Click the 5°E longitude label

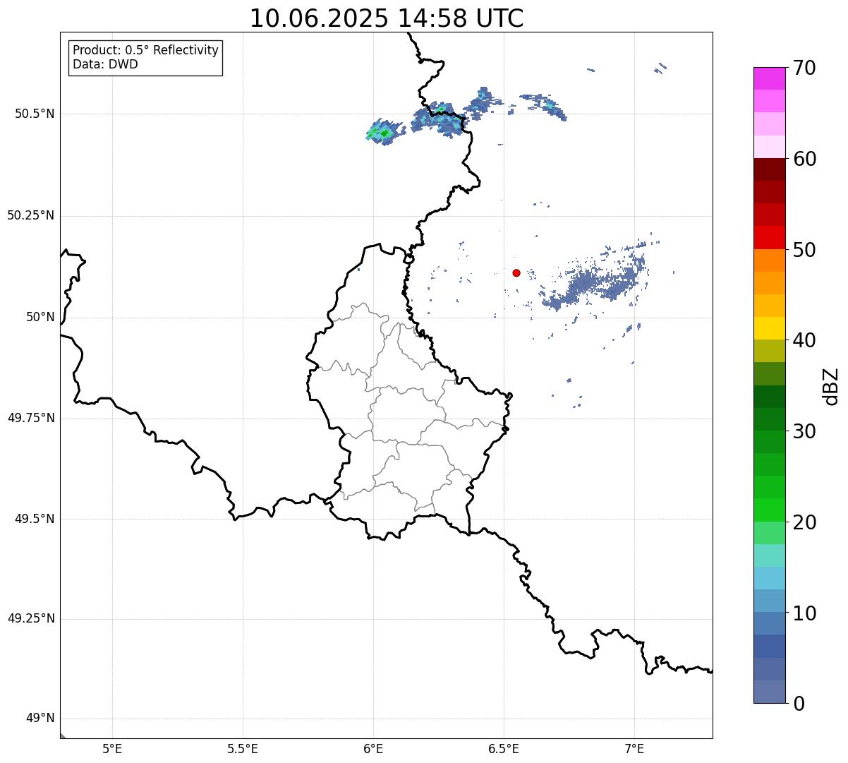tap(112, 749)
